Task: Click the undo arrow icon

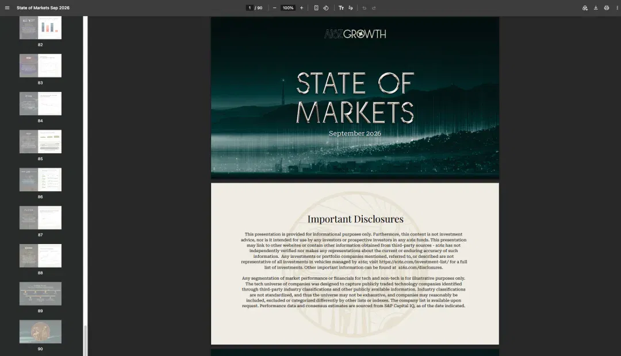Action: pos(365,8)
